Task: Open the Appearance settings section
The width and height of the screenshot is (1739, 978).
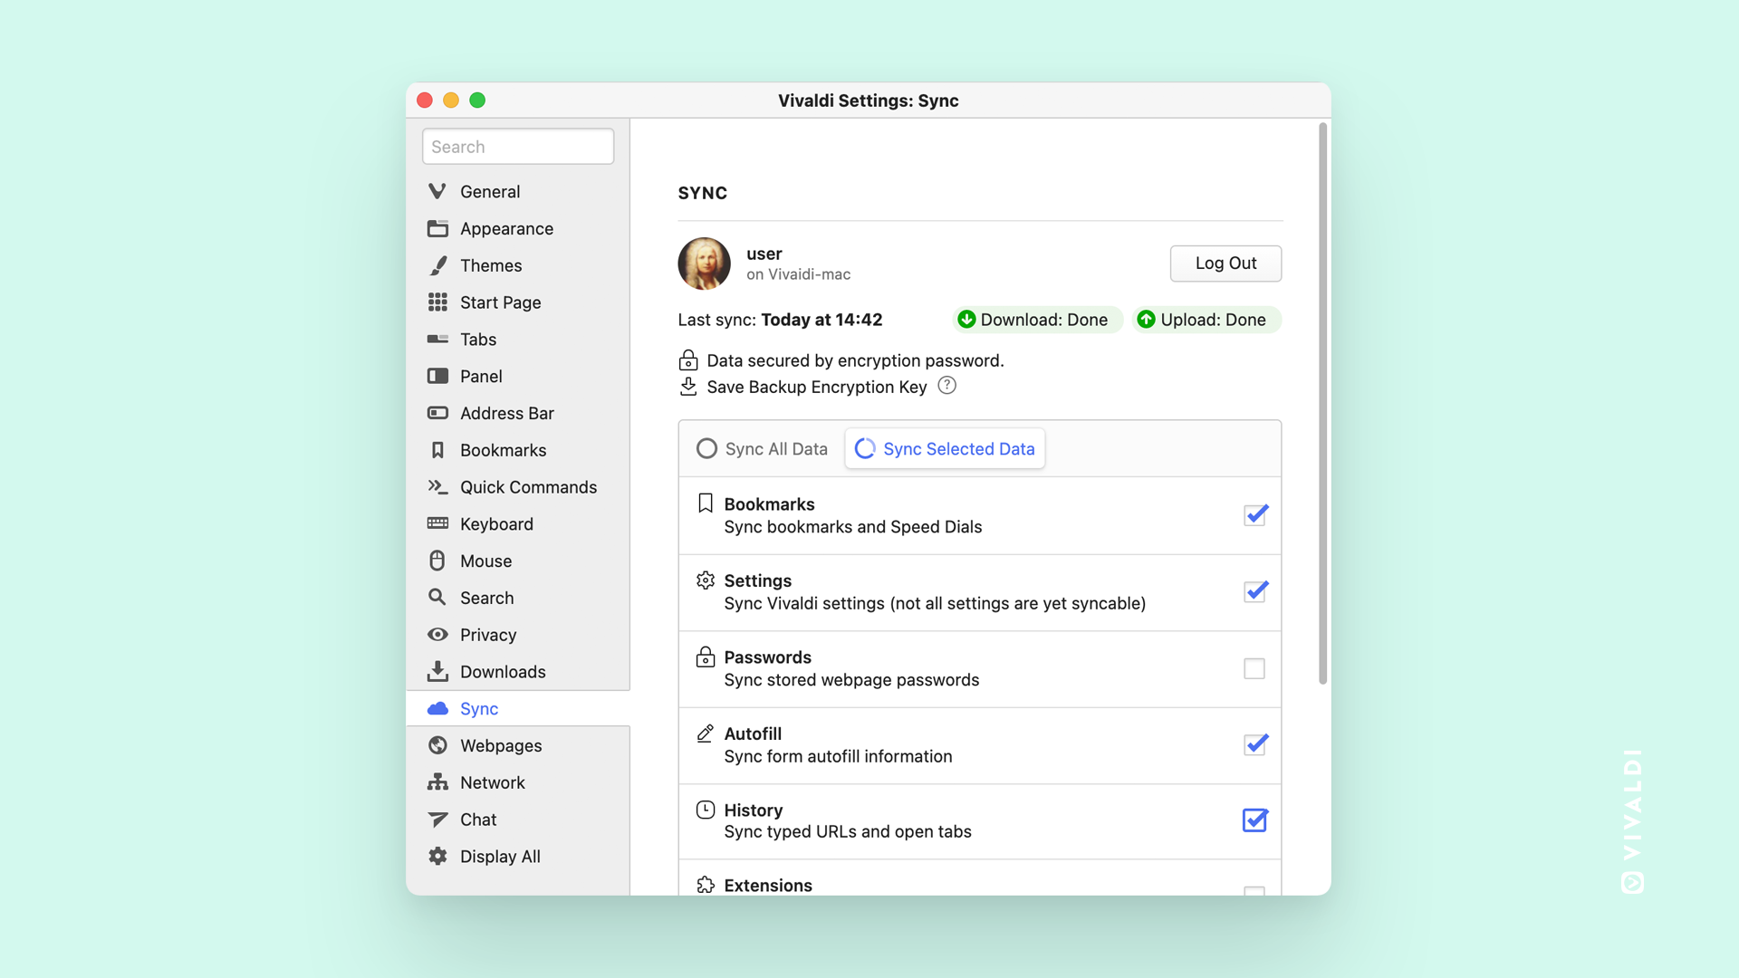Action: tap(506, 229)
